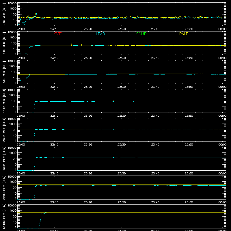
Task: Select the 1415 MHz [SFU] axis title
Action: tap(4, 101)
